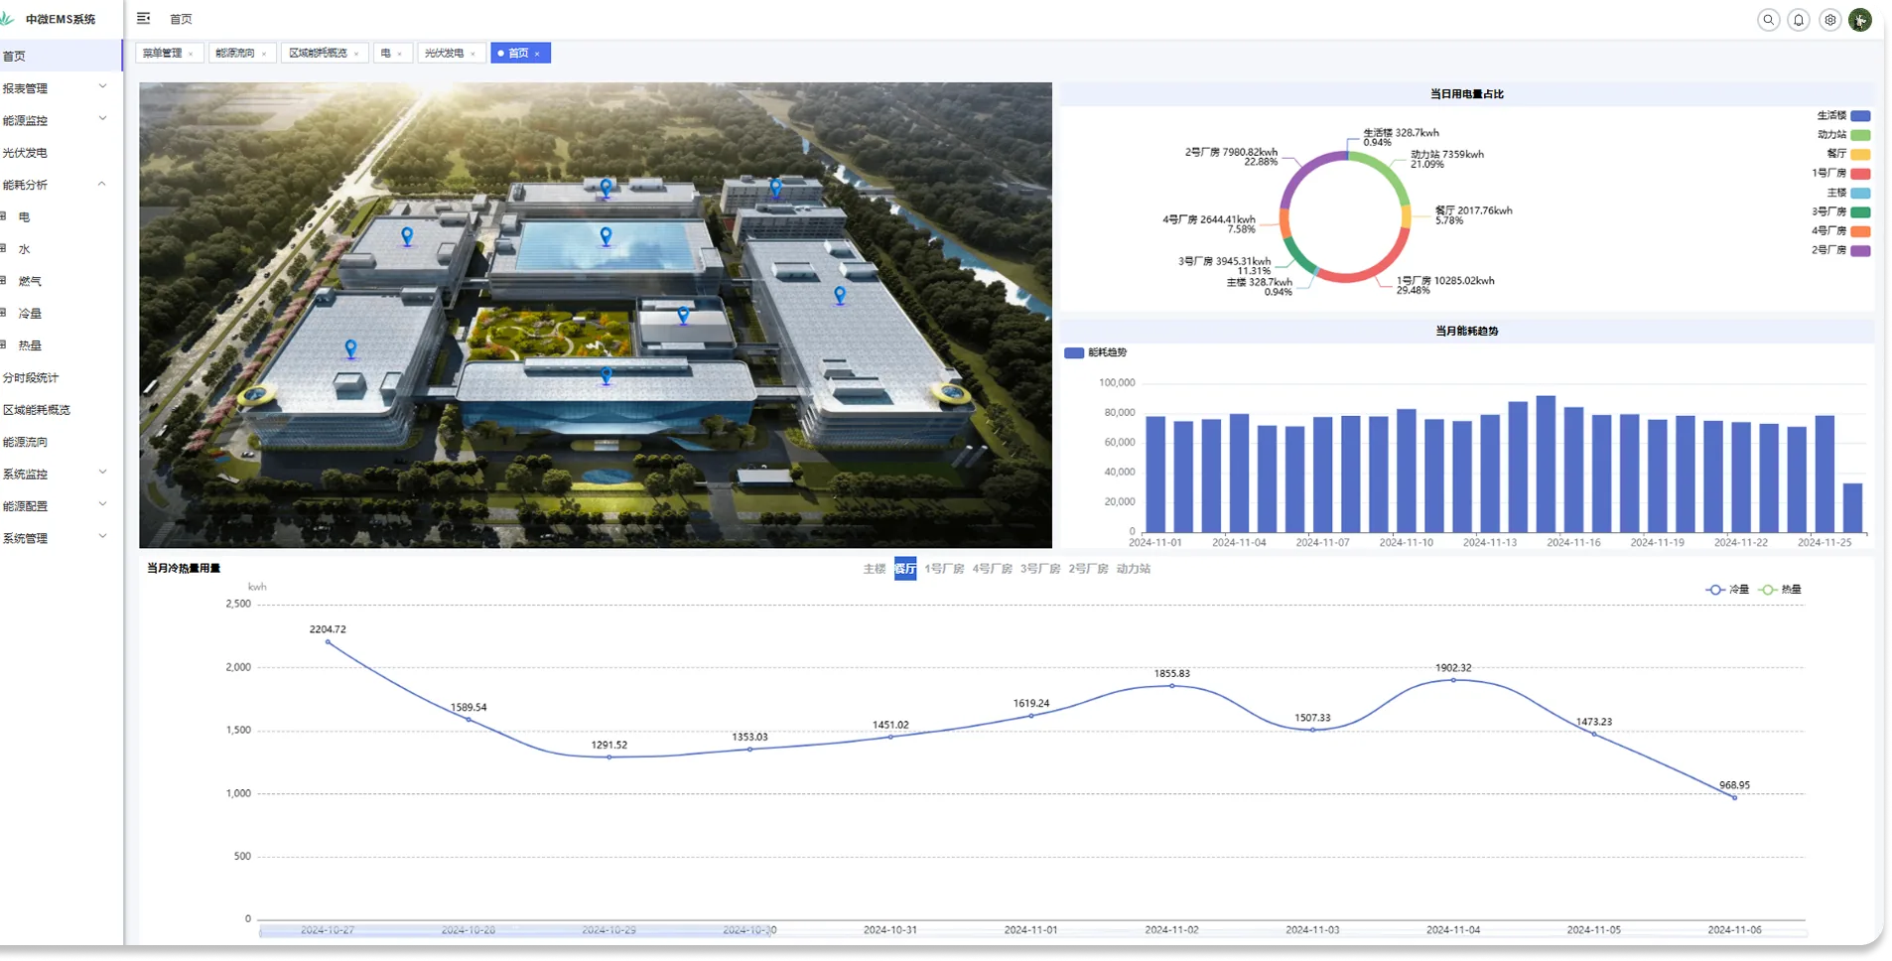Toggle 生活楼 series in pie legend

tap(1843, 115)
